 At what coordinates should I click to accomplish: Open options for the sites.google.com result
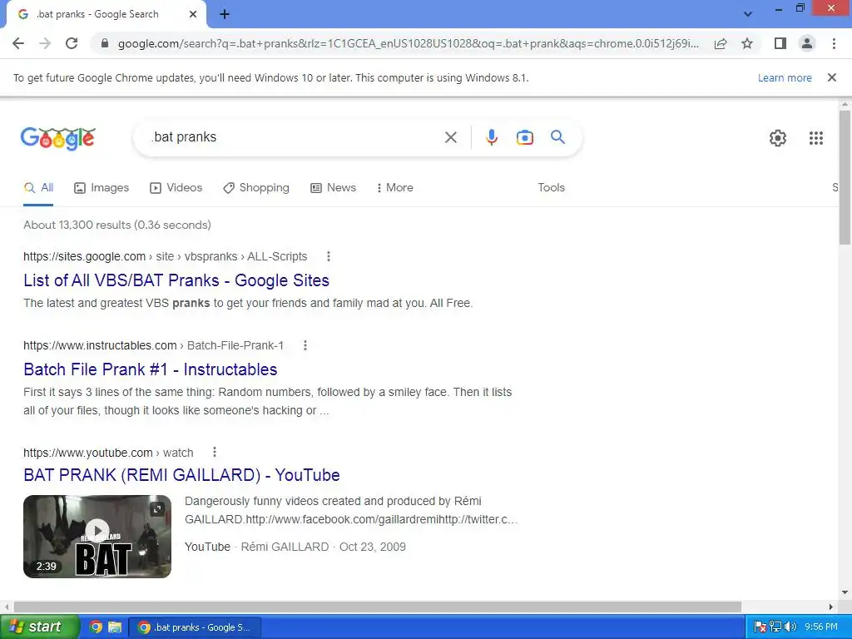click(328, 256)
